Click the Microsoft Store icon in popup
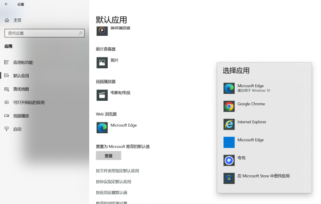321x204 pixels. 229,178
